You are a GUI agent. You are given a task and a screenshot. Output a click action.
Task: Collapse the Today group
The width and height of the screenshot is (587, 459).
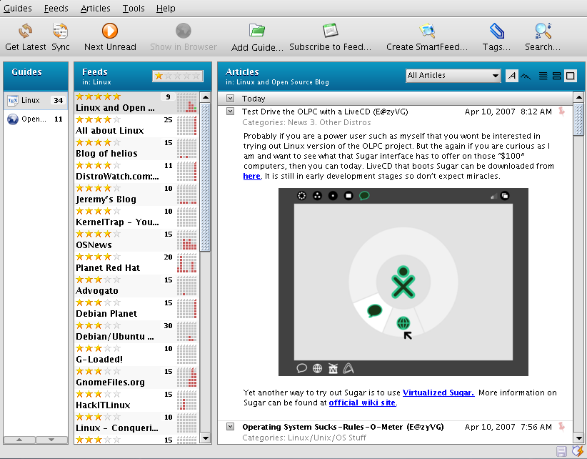(x=230, y=98)
